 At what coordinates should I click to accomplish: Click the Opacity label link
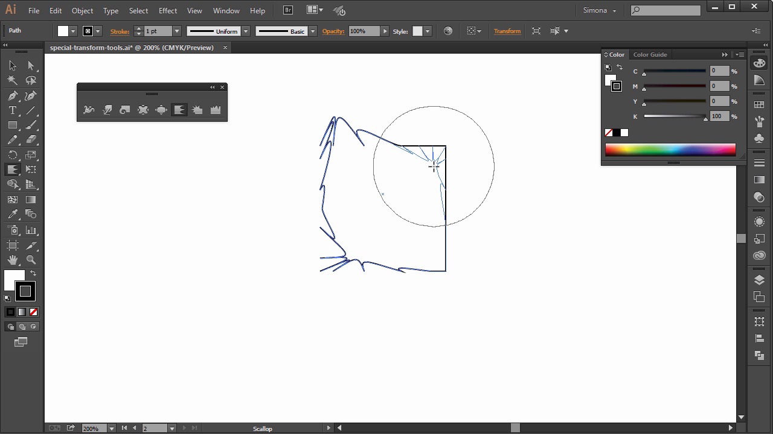(x=333, y=31)
